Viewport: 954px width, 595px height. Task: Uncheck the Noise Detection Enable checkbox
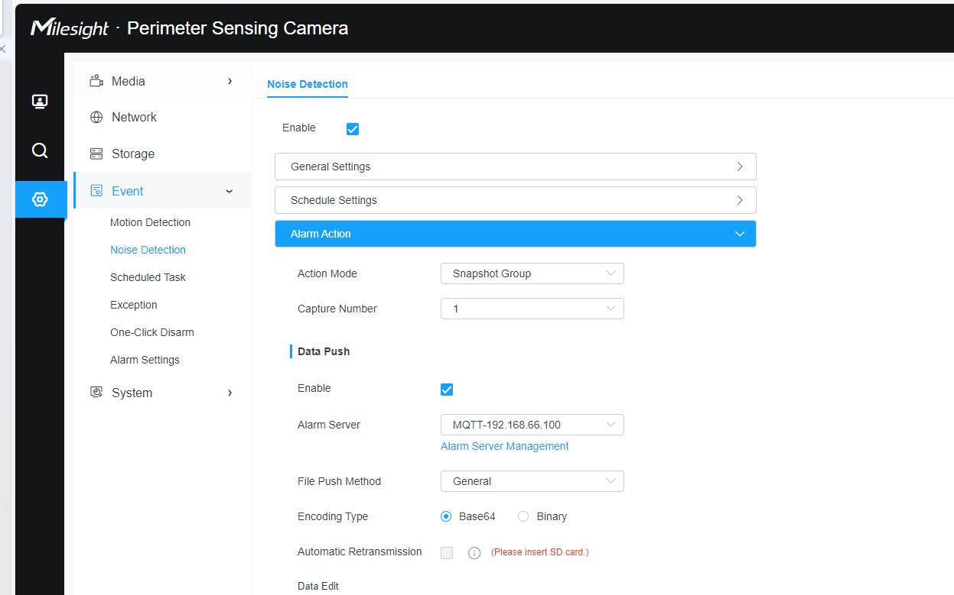(353, 129)
